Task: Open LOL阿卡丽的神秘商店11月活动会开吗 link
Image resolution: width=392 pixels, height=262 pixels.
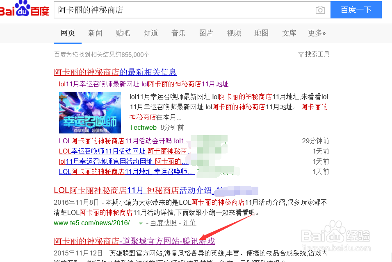Action: point(123,141)
